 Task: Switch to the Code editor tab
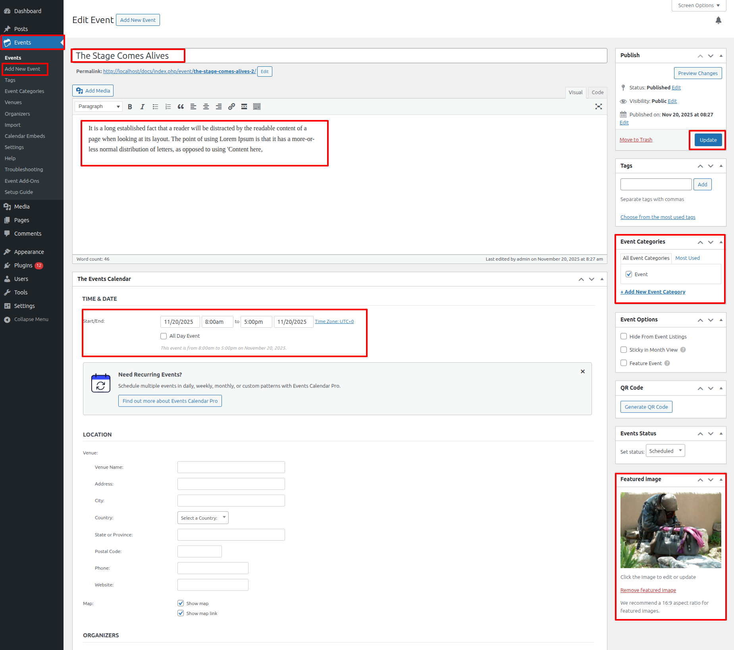coord(597,92)
